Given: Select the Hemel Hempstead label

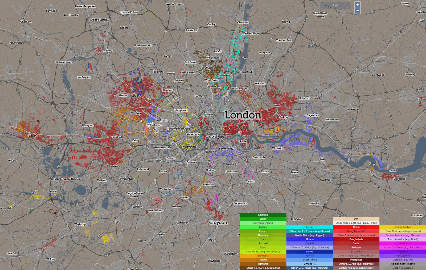Looking at the screenshot, I should 85,6.
